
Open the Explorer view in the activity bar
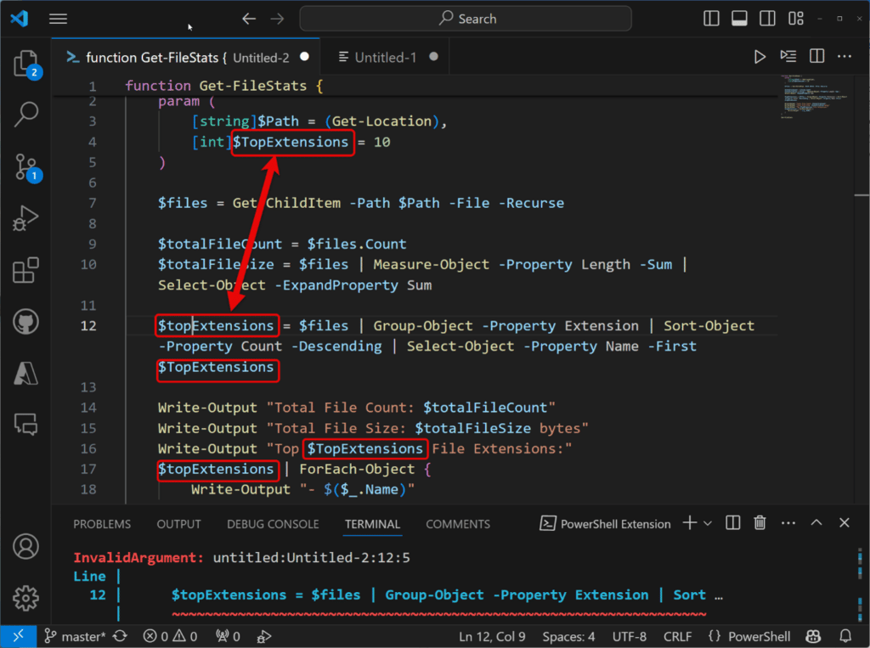point(25,64)
